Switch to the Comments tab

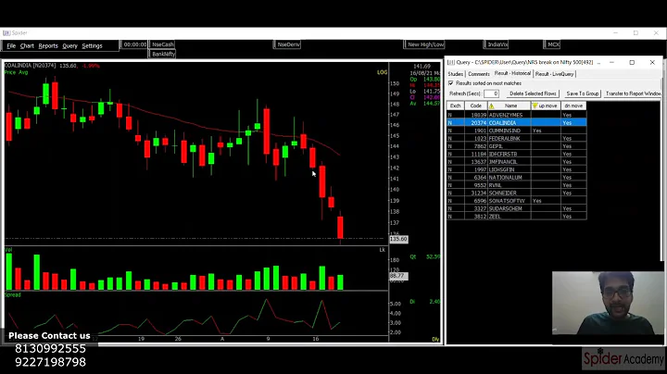click(479, 74)
